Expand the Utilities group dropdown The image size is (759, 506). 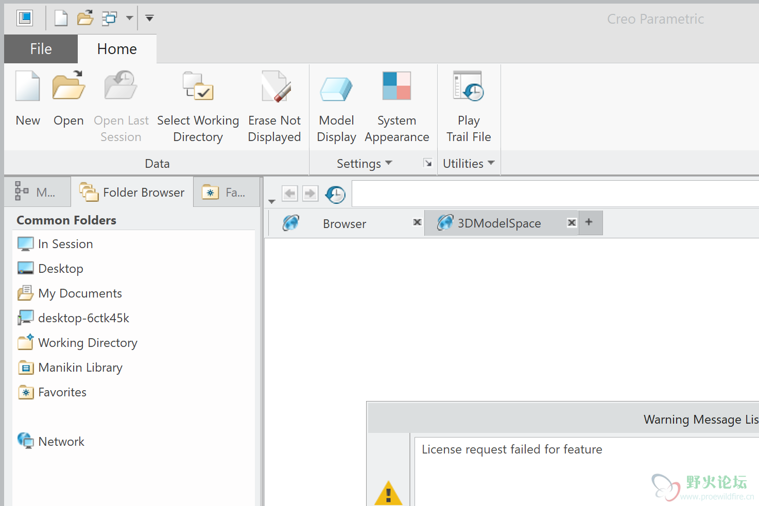coord(469,164)
